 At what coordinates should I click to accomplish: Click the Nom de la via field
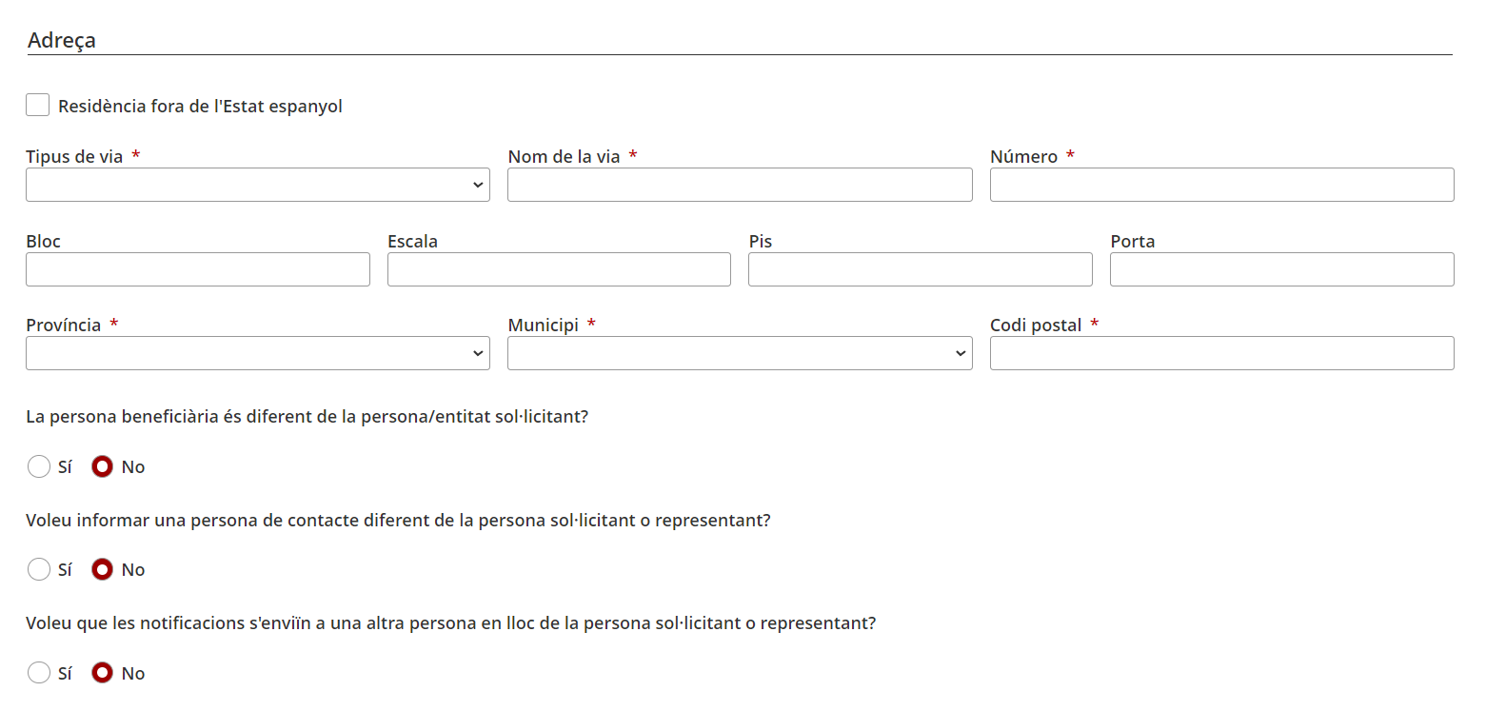point(740,185)
